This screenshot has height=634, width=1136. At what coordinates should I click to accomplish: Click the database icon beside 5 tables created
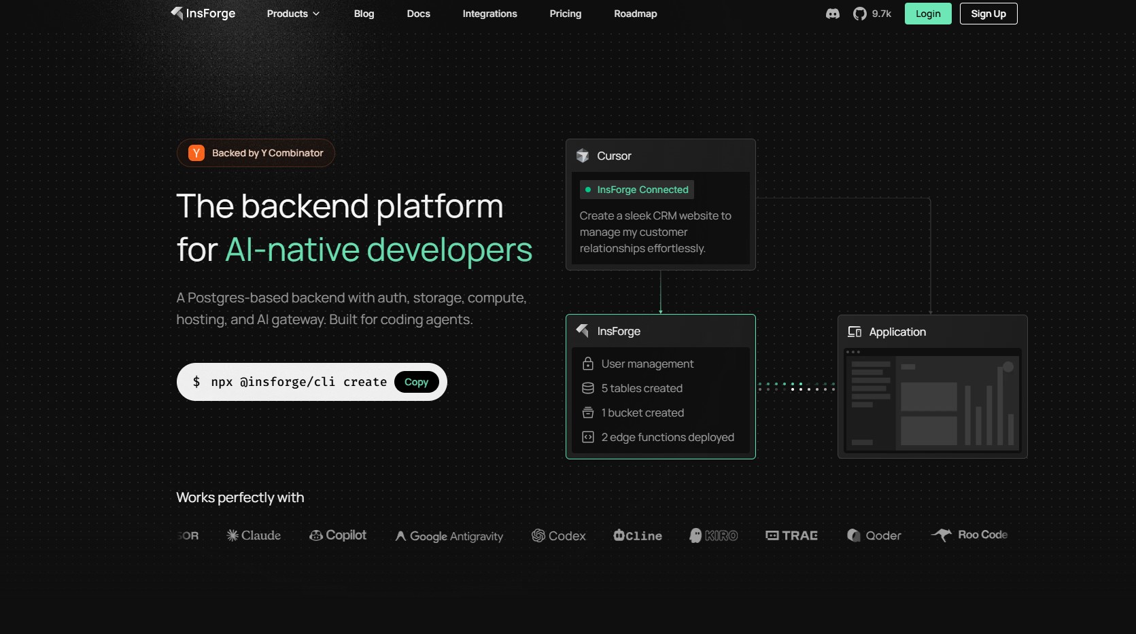[x=588, y=388]
